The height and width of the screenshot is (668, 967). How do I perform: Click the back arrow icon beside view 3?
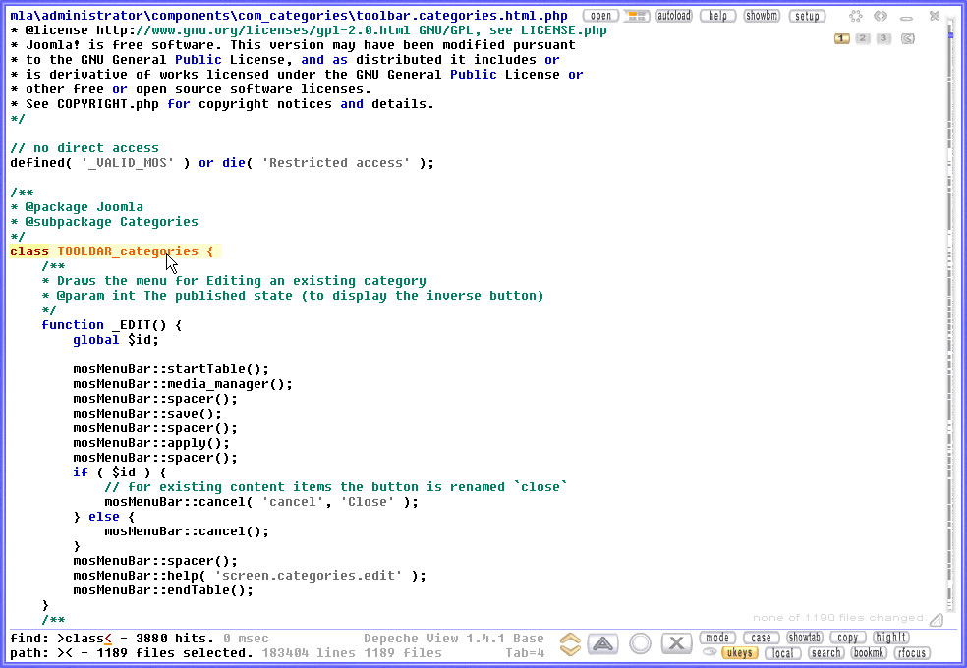pos(908,38)
